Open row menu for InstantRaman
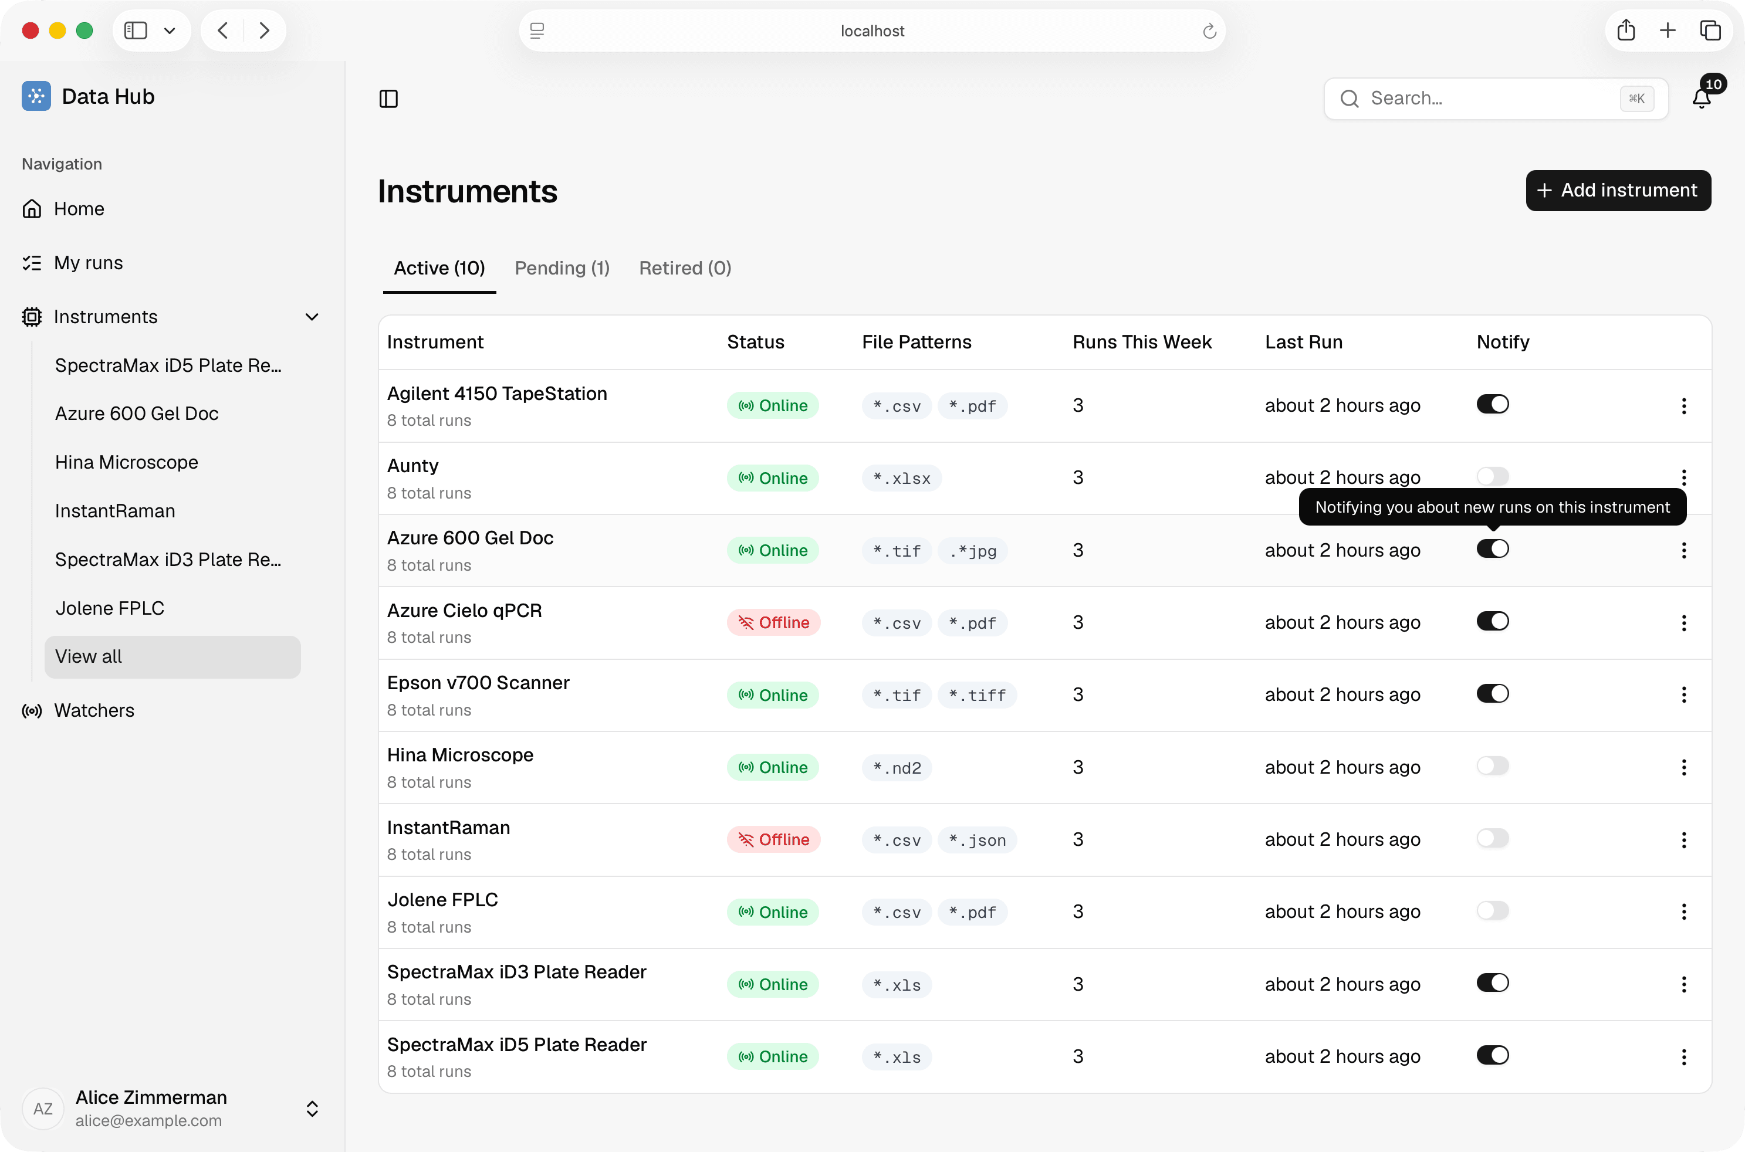 [1684, 840]
